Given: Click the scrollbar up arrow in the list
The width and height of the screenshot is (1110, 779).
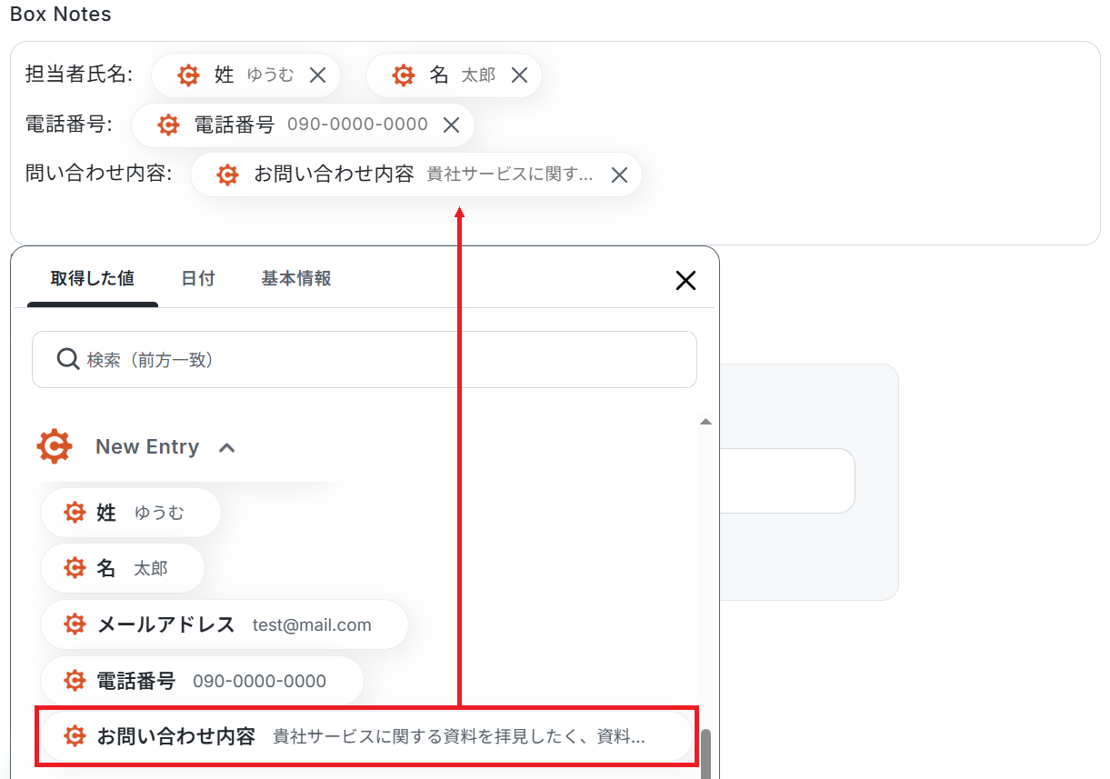Looking at the screenshot, I should pos(705,422).
